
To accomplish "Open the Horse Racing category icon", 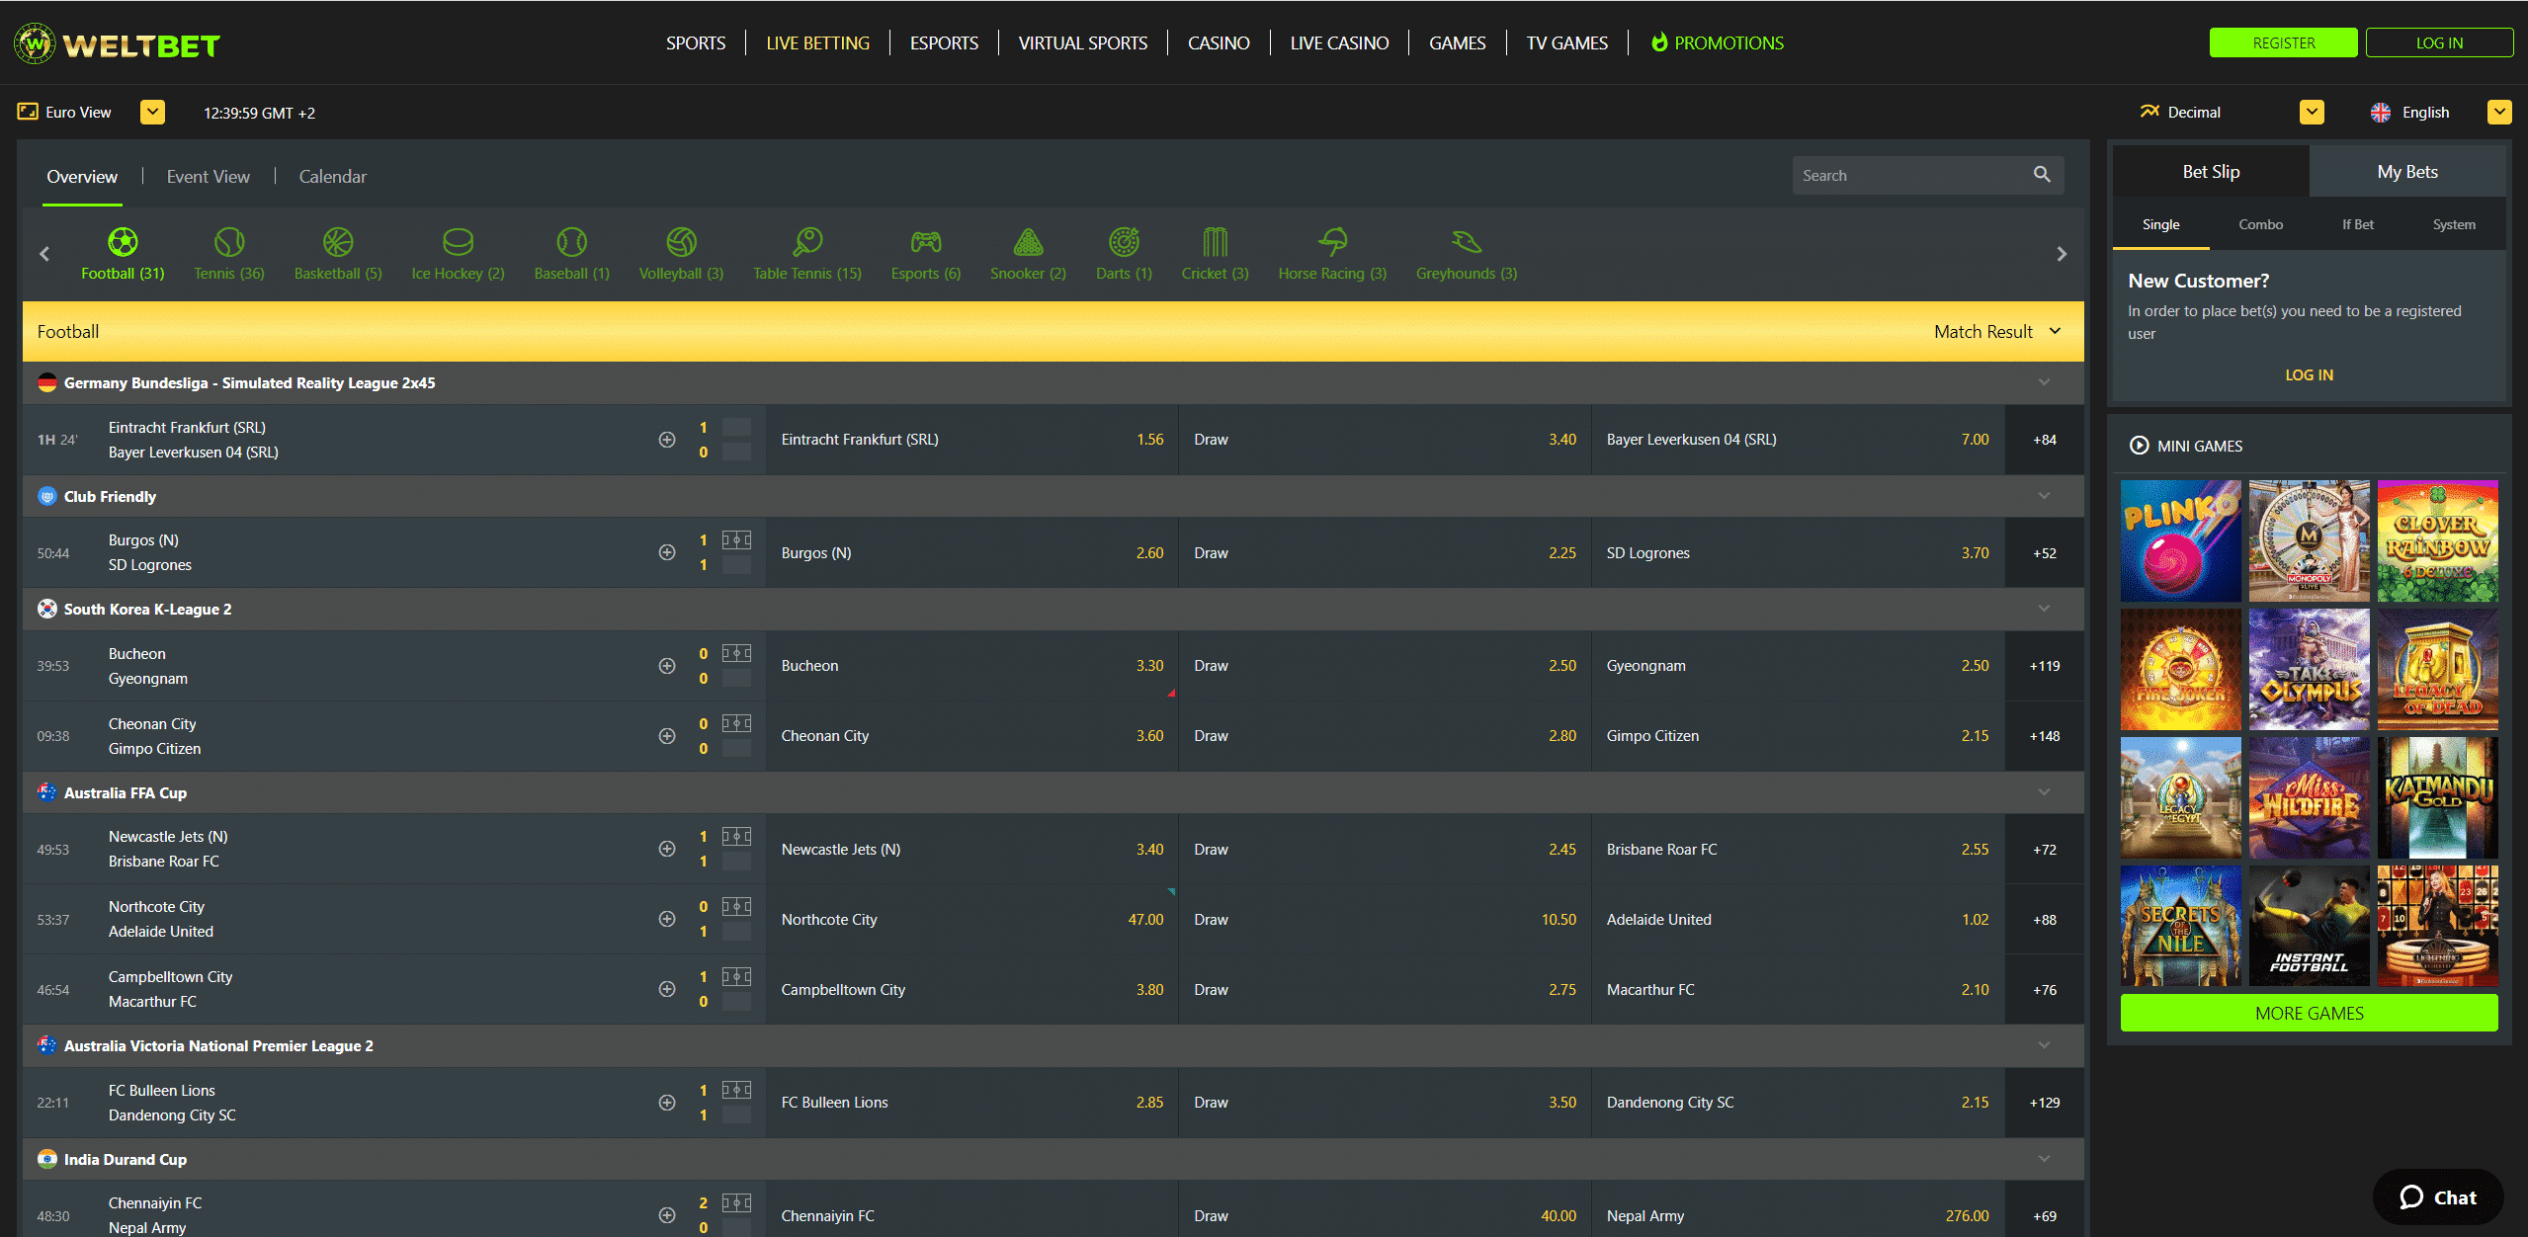I will coord(1331,243).
